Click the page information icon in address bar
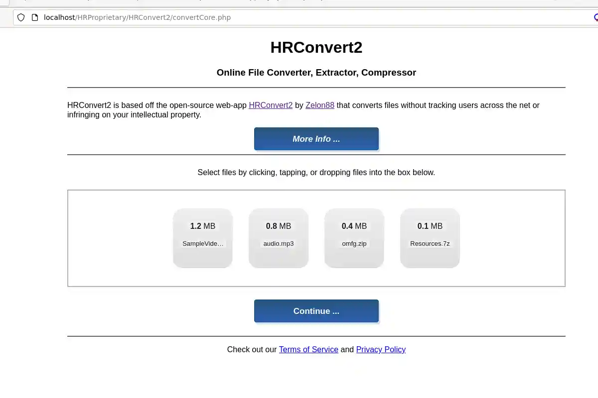The height and width of the screenshot is (398, 598). coord(34,17)
